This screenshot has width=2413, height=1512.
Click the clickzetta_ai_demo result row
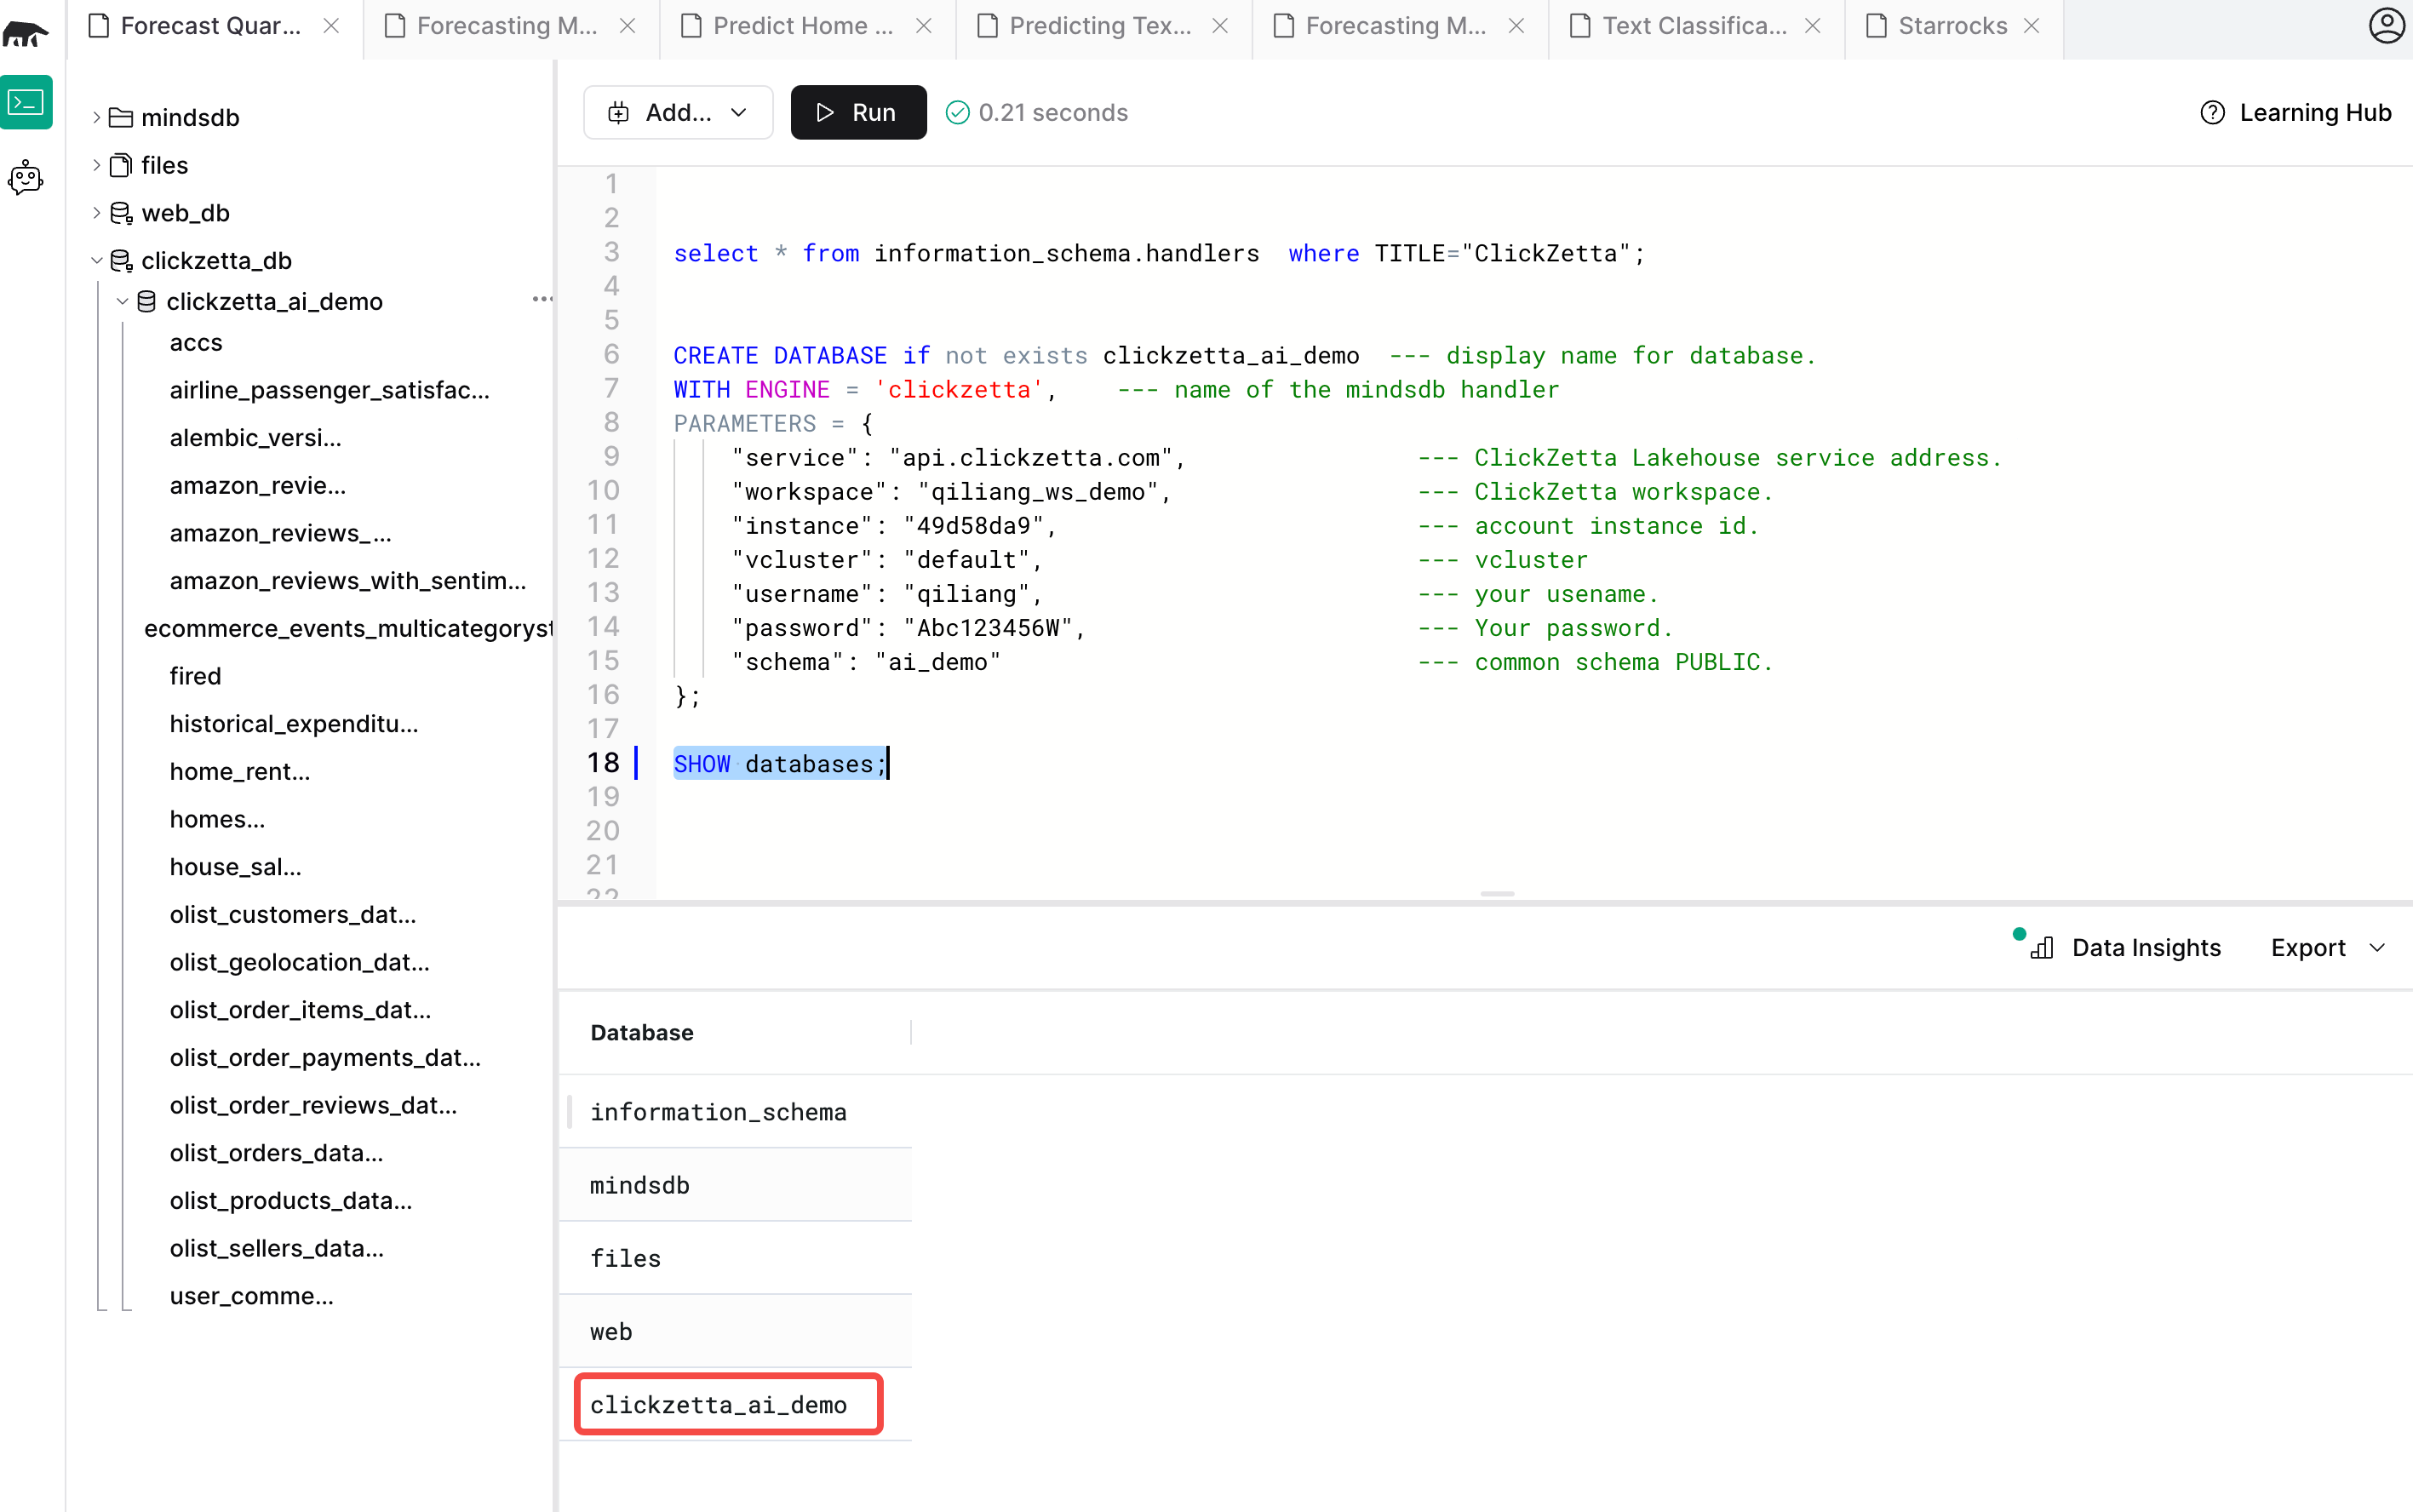click(x=718, y=1405)
